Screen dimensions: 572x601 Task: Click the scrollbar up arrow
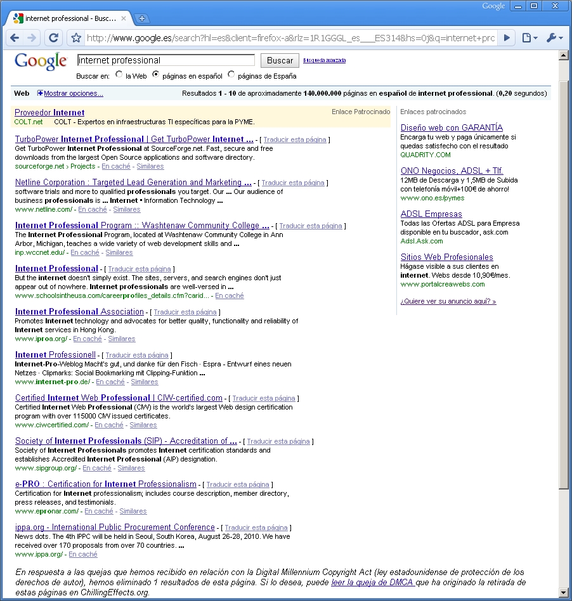[x=563, y=56]
